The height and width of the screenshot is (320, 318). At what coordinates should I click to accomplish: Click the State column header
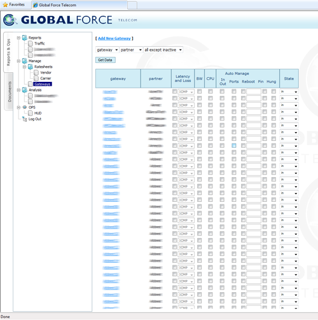(289, 79)
